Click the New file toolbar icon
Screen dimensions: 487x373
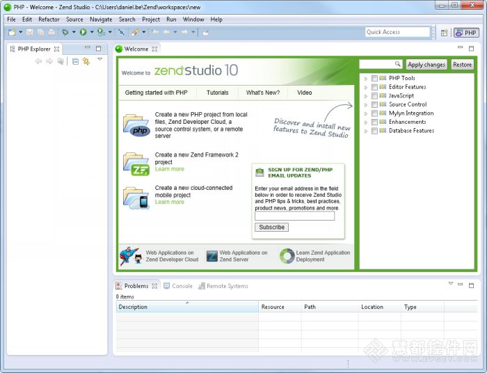click(12, 32)
